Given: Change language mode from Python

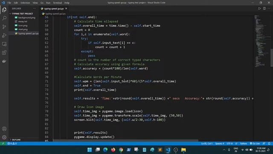Looking at the screenshot, I should (244, 144).
